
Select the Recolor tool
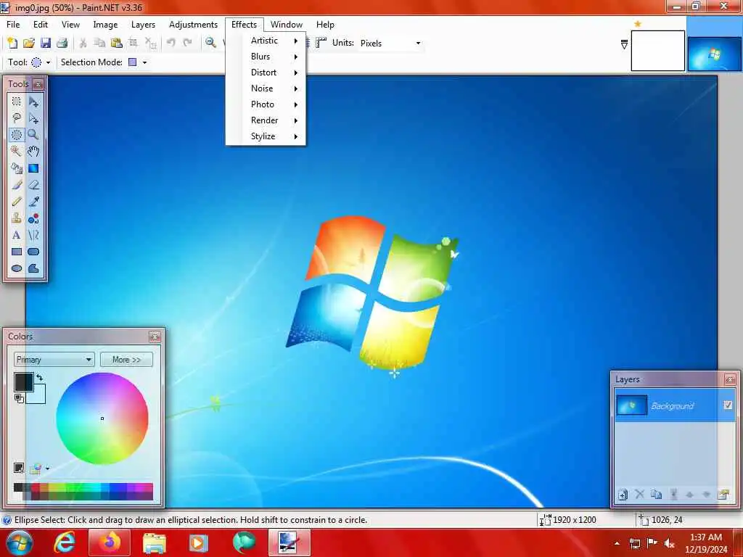[33, 218]
